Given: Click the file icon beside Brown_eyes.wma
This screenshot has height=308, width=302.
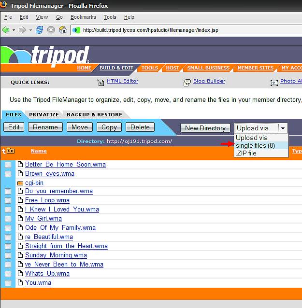Looking at the screenshot, I should click(x=20, y=173).
